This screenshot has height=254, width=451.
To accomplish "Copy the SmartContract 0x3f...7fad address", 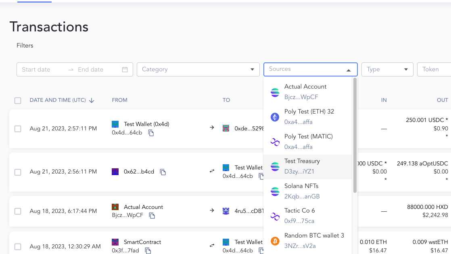I will pyautogui.click(x=148, y=251).
